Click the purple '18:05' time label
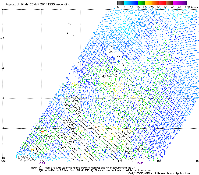Image resolution: width=199 pixels, height=175 pixels. [140, 163]
